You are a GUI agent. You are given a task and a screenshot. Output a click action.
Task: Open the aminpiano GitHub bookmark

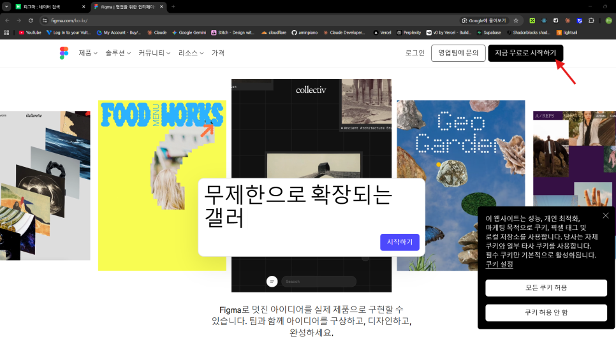pos(304,32)
